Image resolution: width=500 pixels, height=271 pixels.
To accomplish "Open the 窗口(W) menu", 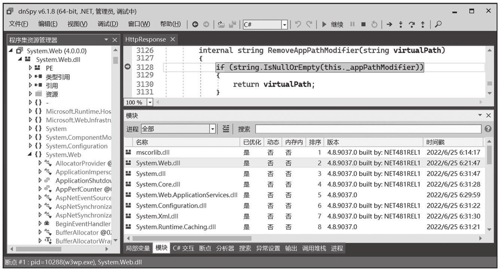I will 139,24.
